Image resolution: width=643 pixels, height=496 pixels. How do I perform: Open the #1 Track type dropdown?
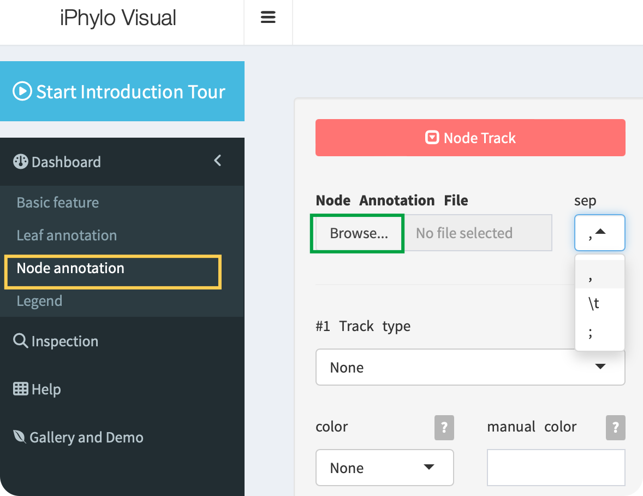tap(470, 367)
